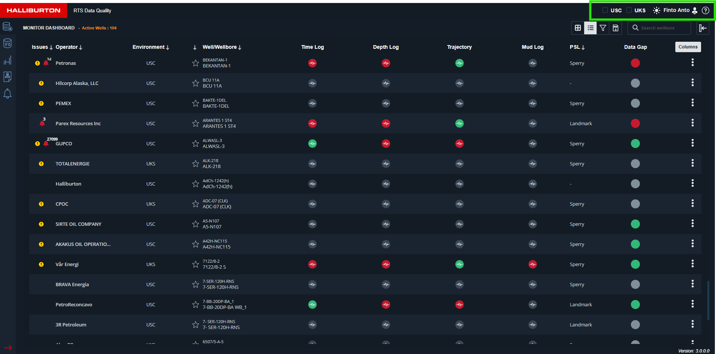Expand sidebar with red arrow
The height and width of the screenshot is (354, 716).
point(8,348)
